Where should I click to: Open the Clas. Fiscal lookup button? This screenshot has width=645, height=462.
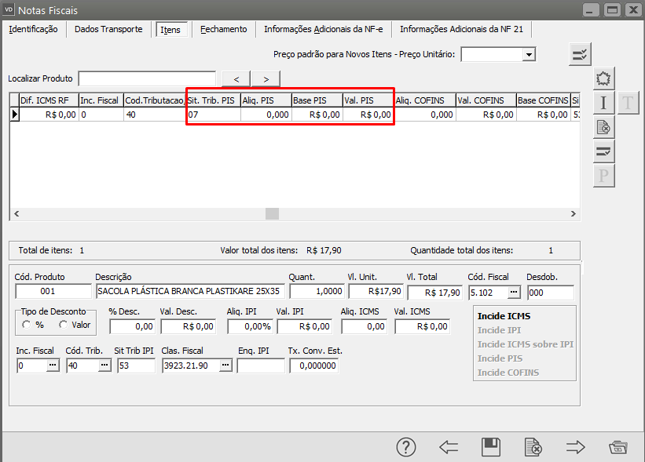225,366
